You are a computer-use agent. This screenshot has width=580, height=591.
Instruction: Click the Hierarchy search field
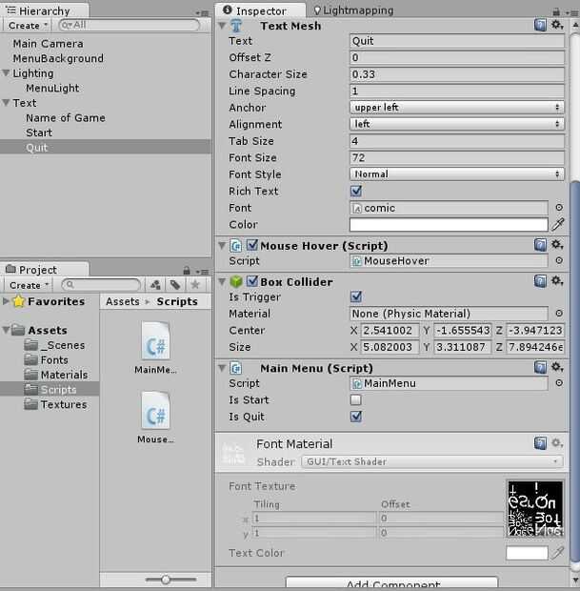[x=130, y=25]
